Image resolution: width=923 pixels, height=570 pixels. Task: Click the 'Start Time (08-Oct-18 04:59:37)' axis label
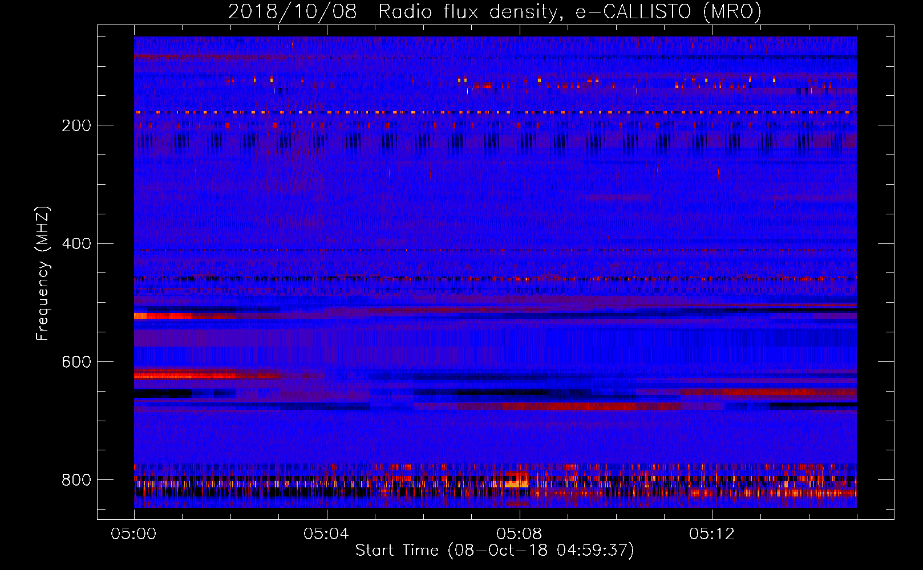[x=495, y=551]
